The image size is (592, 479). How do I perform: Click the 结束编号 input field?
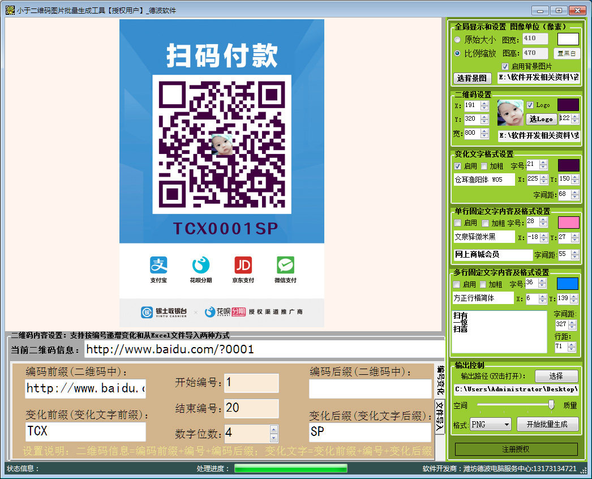[x=251, y=408]
